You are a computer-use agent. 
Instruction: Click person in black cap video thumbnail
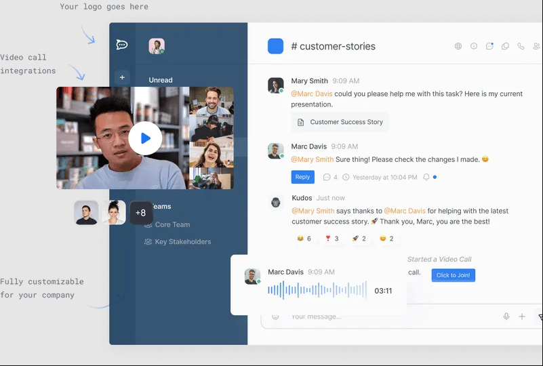click(212, 127)
